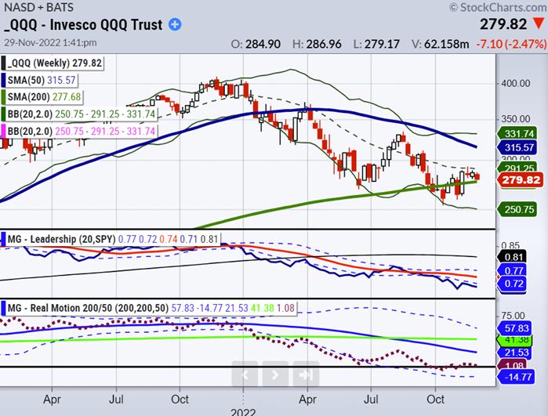This screenshot has height=416, width=548.
Task: Click the 21.53 Real Motion axis tag
Action: [514, 352]
